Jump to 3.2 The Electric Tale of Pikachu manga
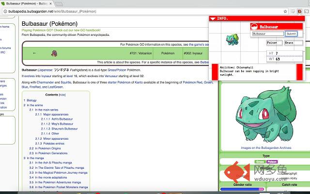Viewport: 310px width, 194px height. [57, 168]
